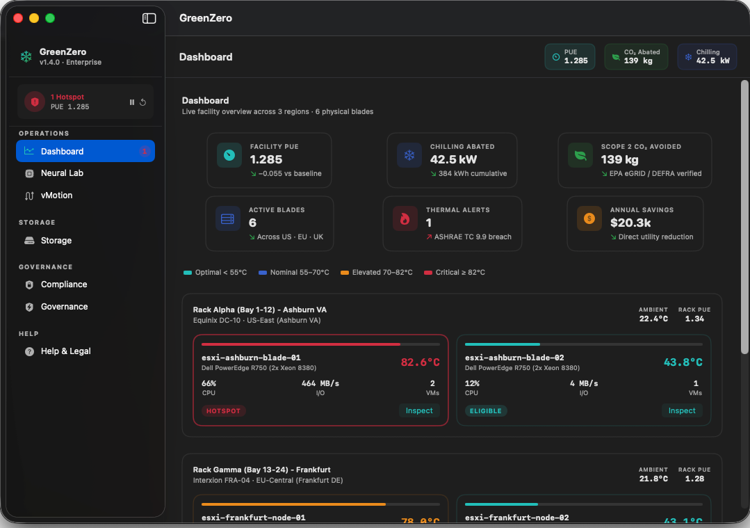Toggle the sidebar panel icon
This screenshot has height=528, width=750.
pyautogui.click(x=149, y=18)
